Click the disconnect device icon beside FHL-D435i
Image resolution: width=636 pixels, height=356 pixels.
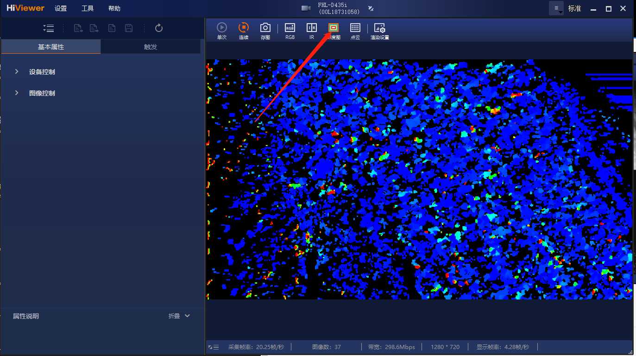coord(371,8)
